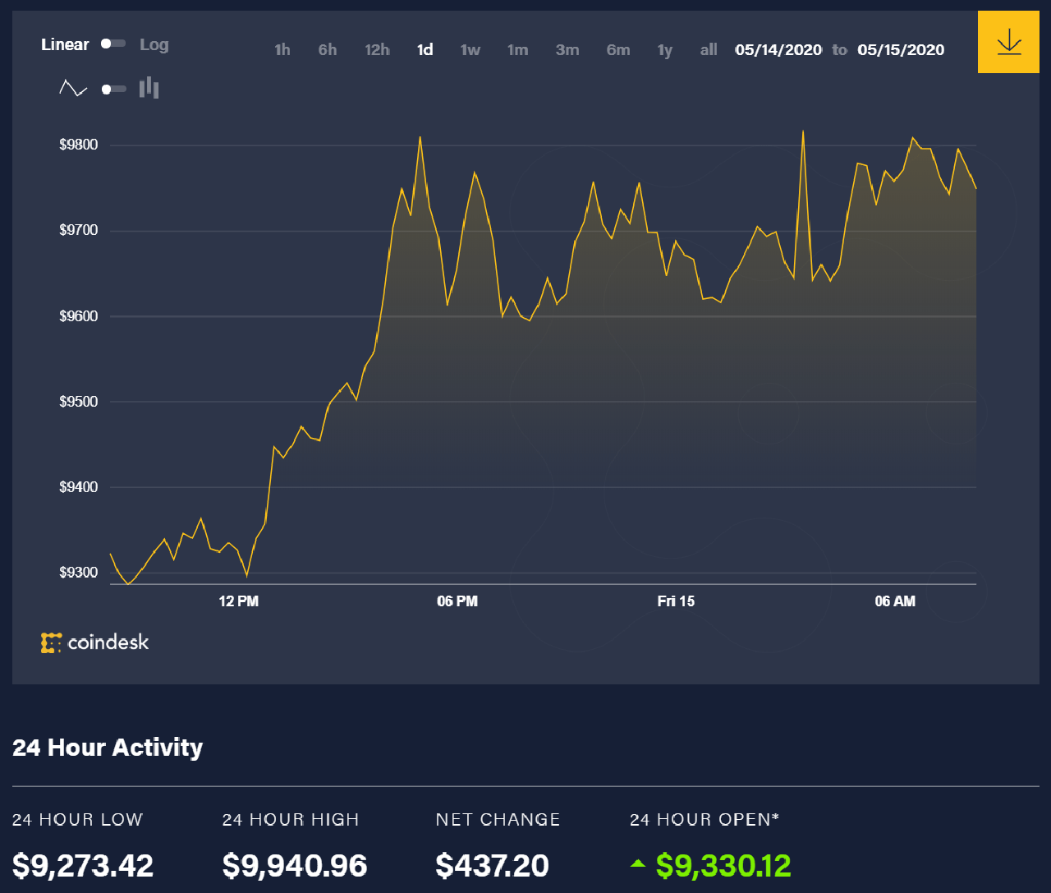This screenshot has height=893, width=1051.
Task: Click the 12 PM x-axis label
Action: click(239, 601)
